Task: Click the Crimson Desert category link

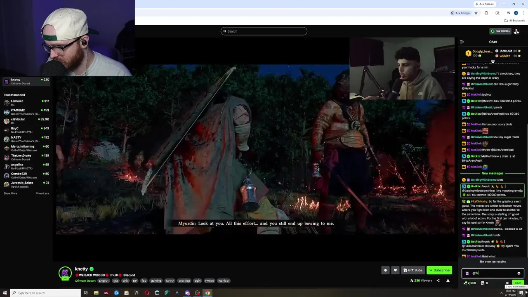Action: tap(85, 281)
